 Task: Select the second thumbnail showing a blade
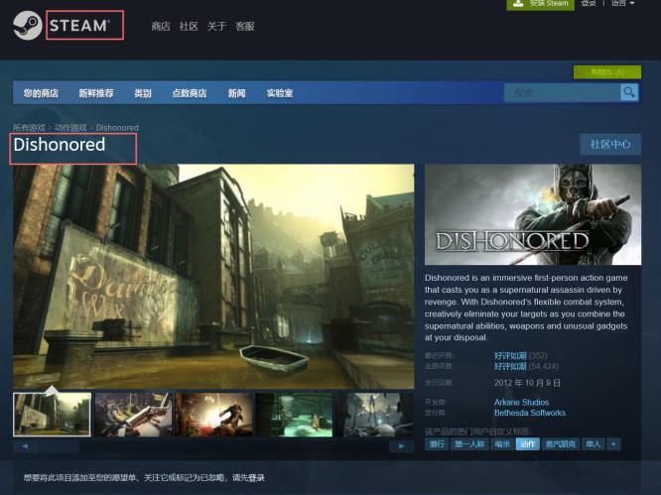(133, 415)
